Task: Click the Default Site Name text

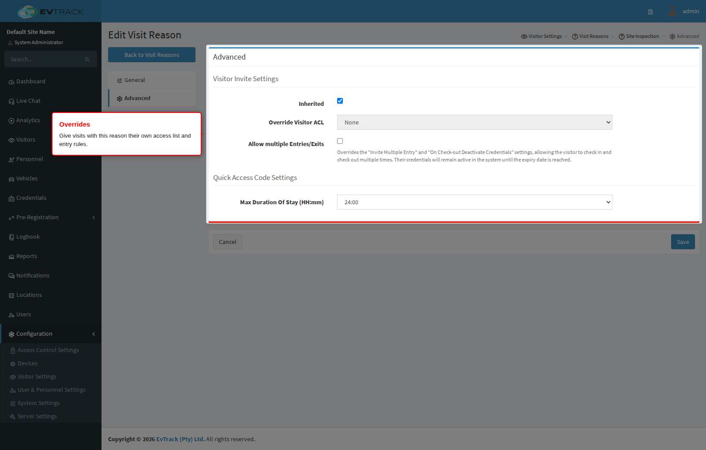Action: [31, 32]
